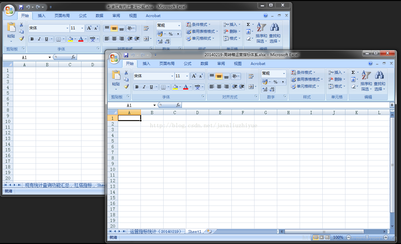Image resolution: width=401 pixels, height=244 pixels.
Task: Toggle wrap text in the front window
Action: point(251,76)
